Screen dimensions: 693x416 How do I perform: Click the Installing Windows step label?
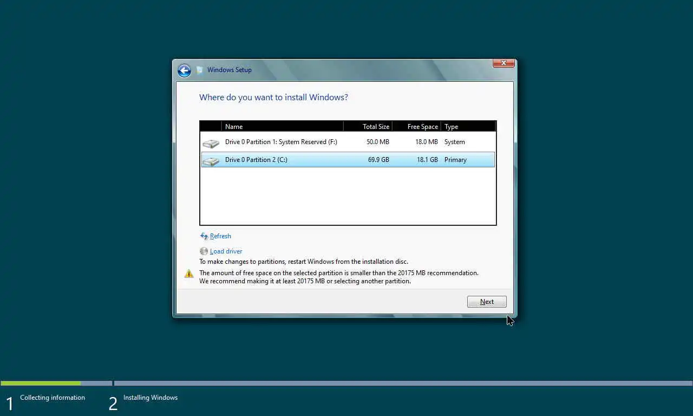point(151,398)
